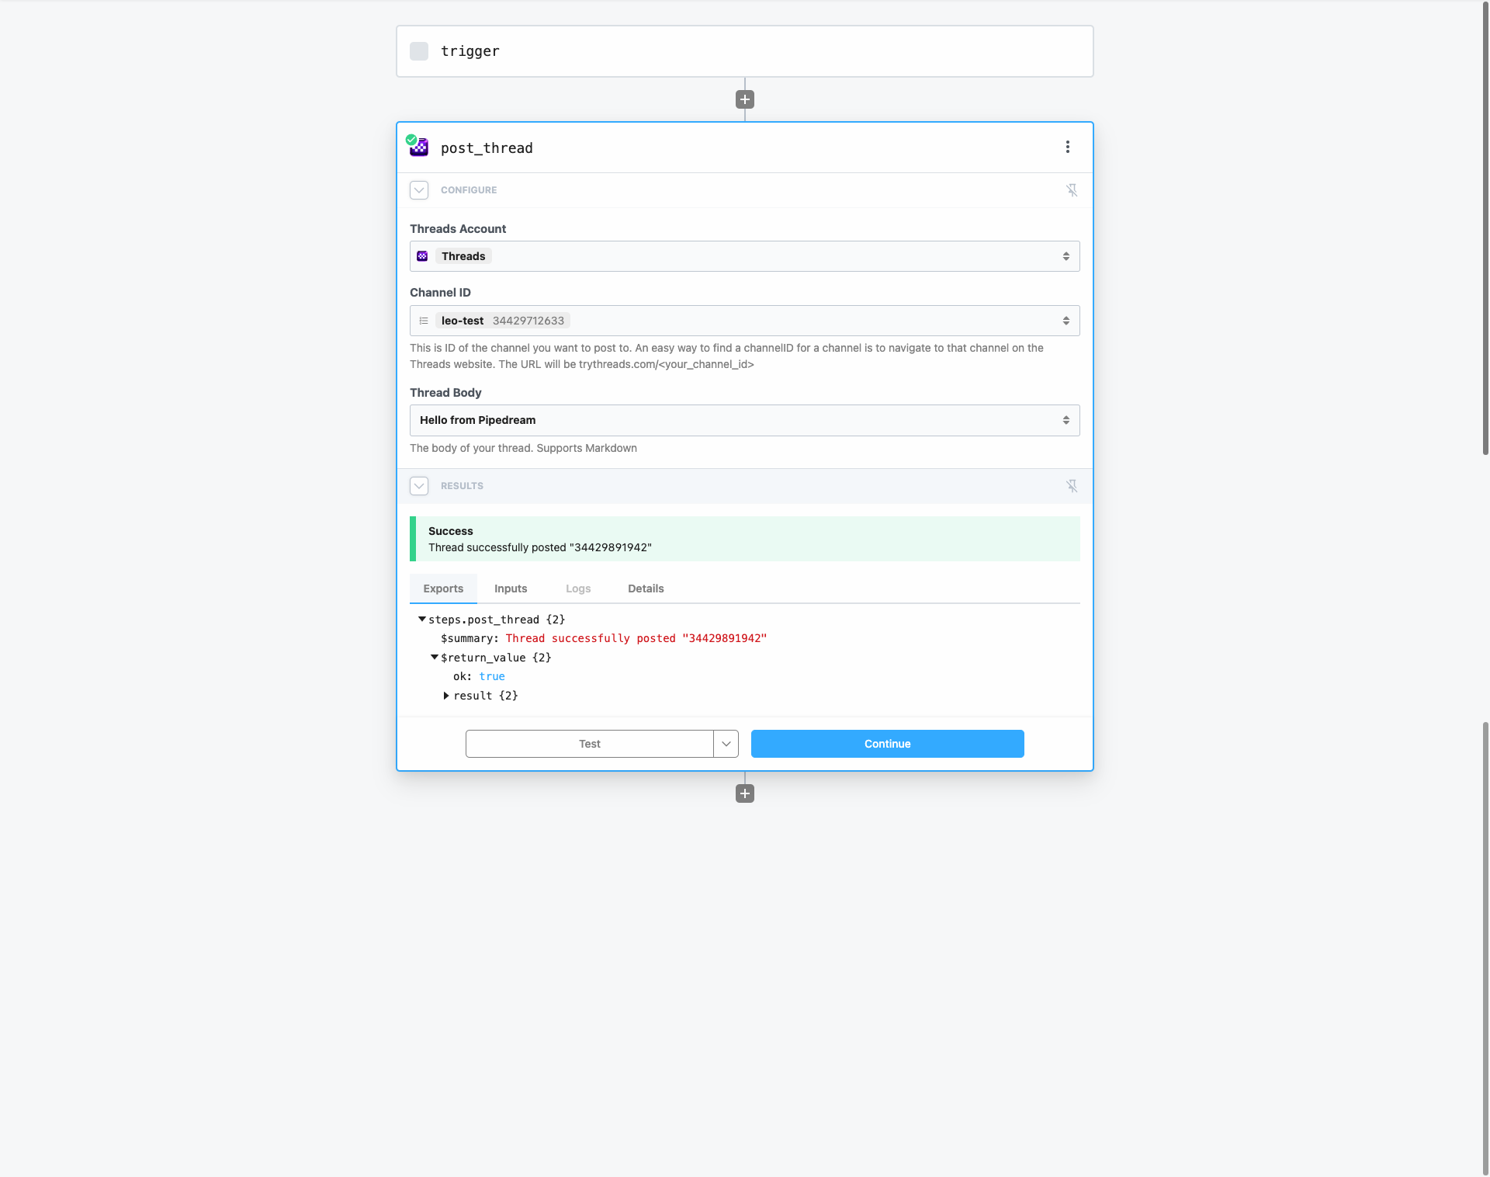Collapse the CONFIGURE section chevron
Image resolution: width=1490 pixels, height=1177 pixels.
pyautogui.click(x=419, y=190)
